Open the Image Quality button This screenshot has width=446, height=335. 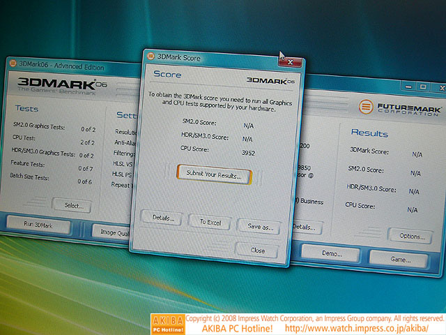coord(111,231)
